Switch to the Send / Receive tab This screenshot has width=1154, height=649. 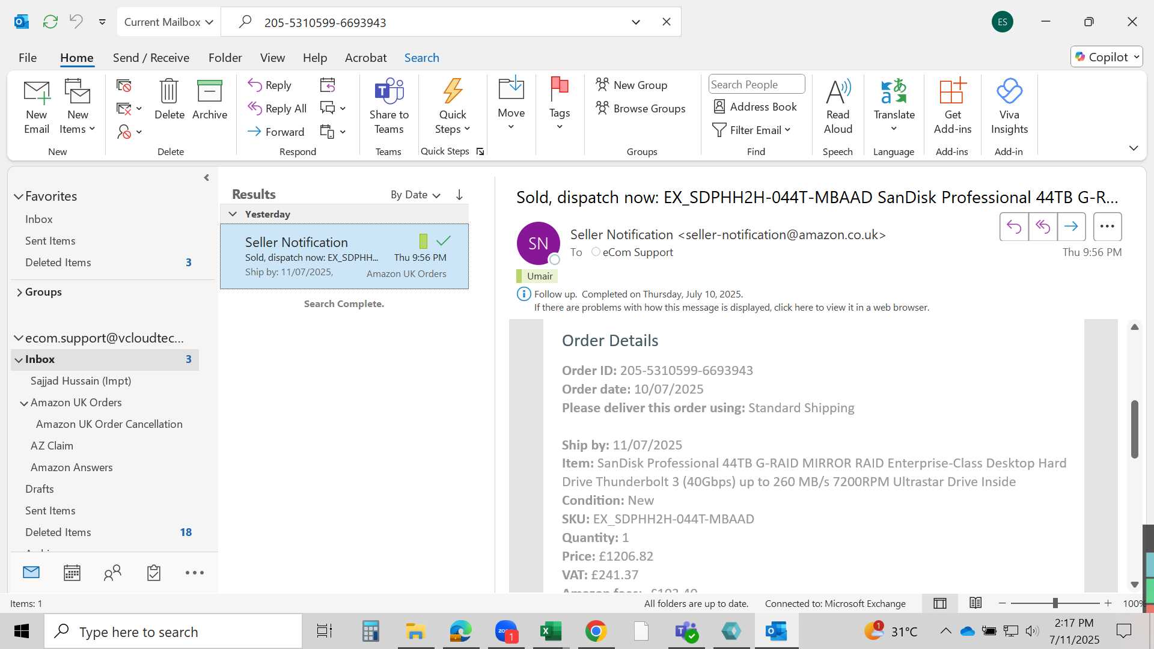pos(151,58)
